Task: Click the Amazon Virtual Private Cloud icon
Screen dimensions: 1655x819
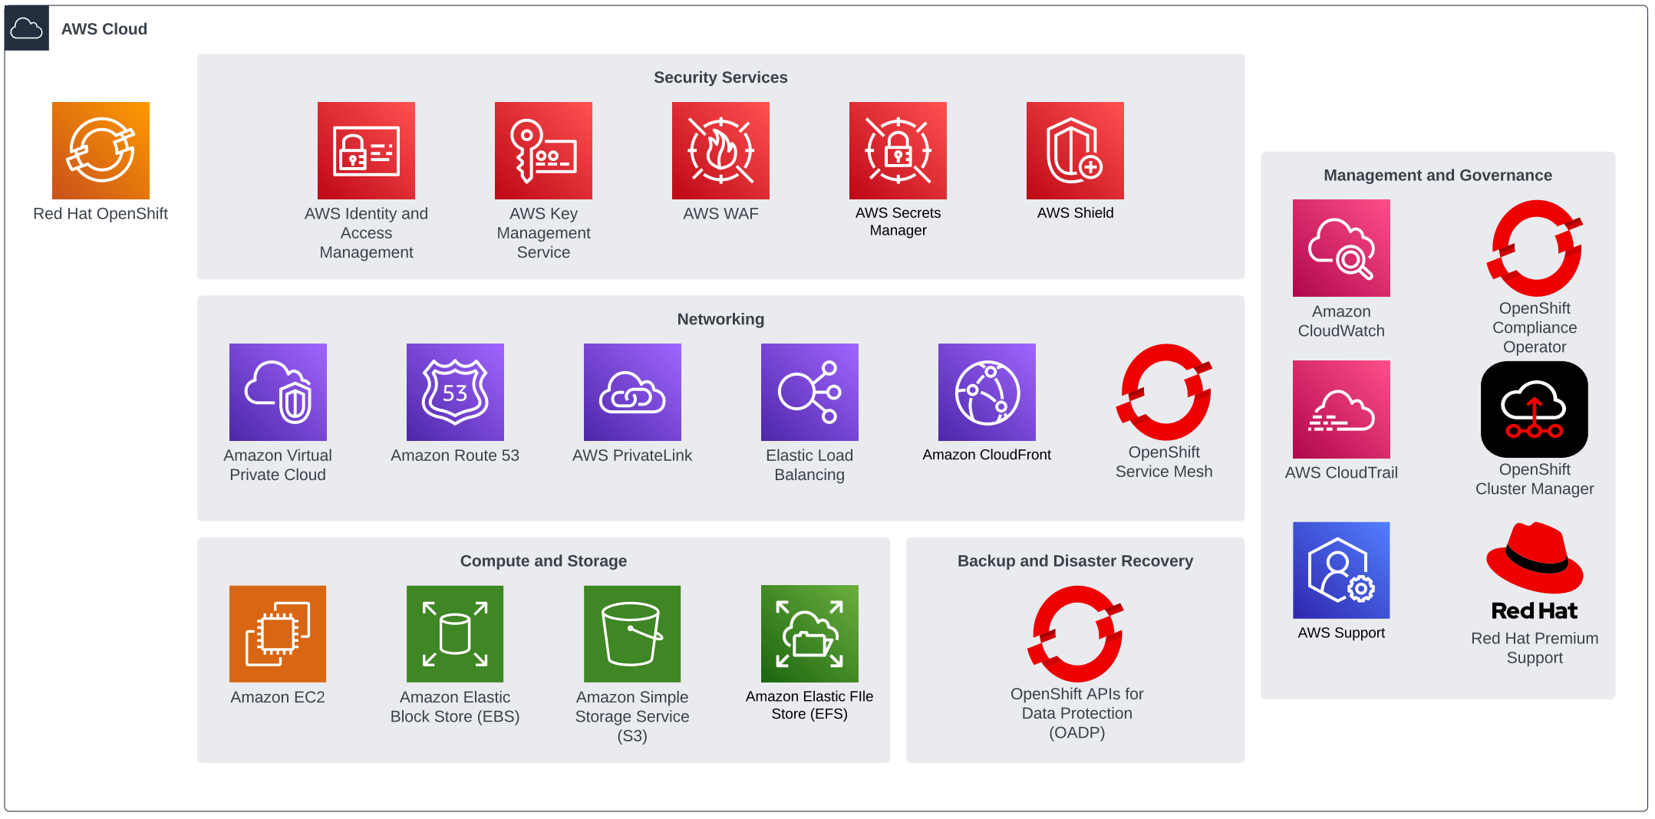Action: click(x=278, y=392)
